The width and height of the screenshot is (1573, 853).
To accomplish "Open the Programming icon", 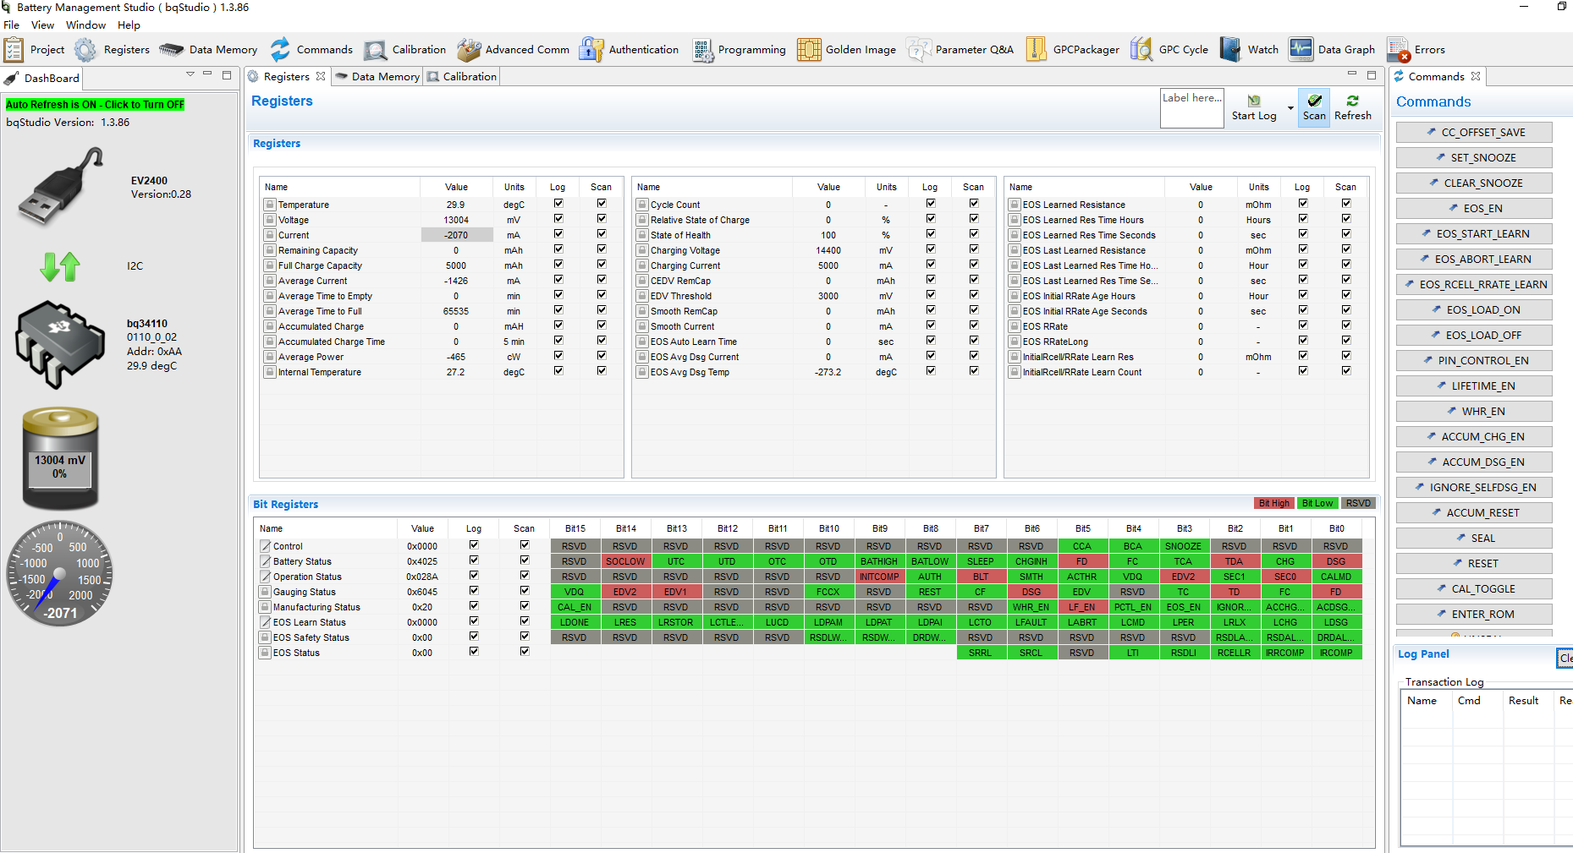I will [702, 50].
